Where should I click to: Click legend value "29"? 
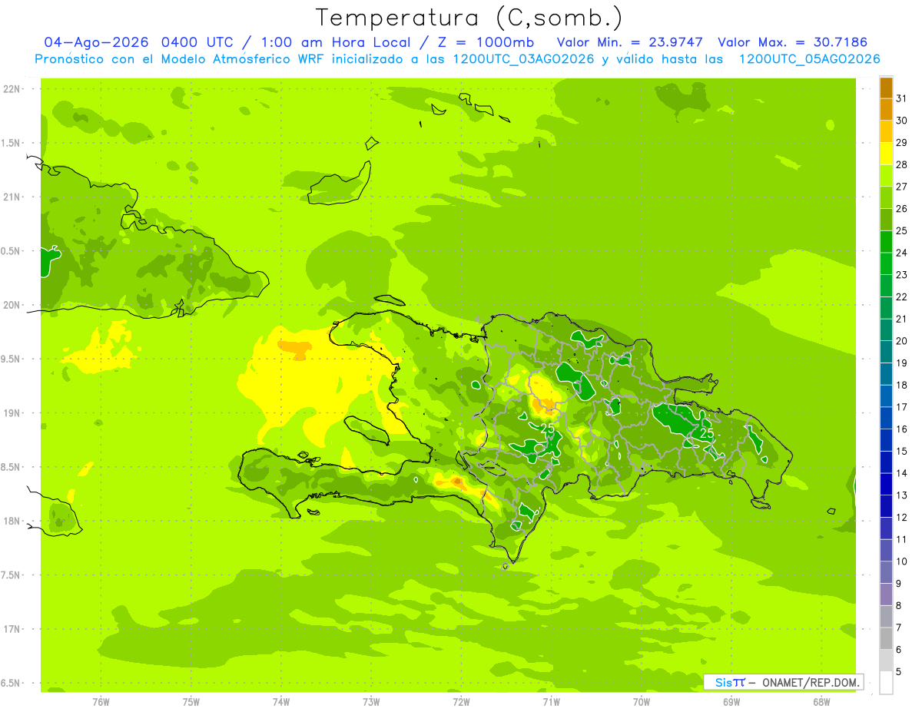pos(902,142)
